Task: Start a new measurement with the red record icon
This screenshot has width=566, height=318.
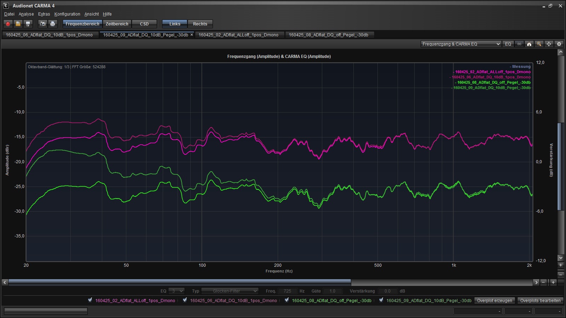Action: pyautogui.click(x=8, y=24)
